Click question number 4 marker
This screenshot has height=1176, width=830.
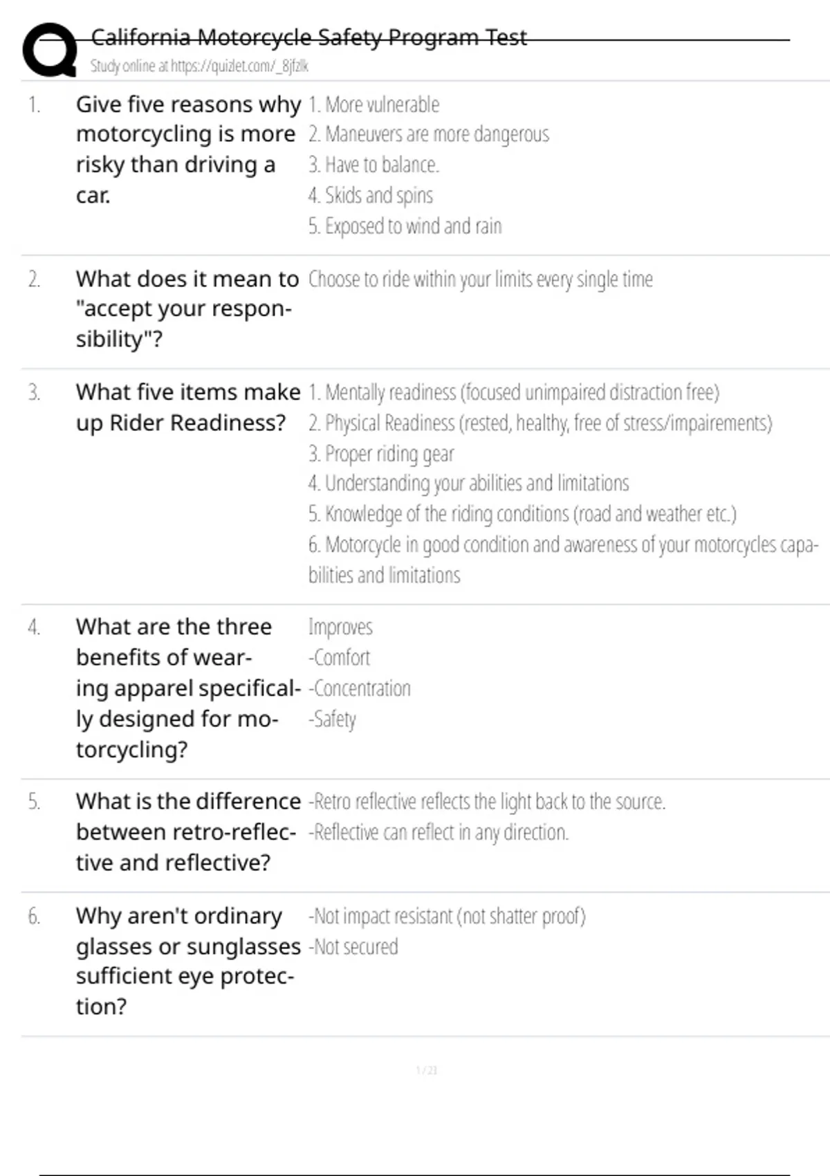(x=34, y=627)
